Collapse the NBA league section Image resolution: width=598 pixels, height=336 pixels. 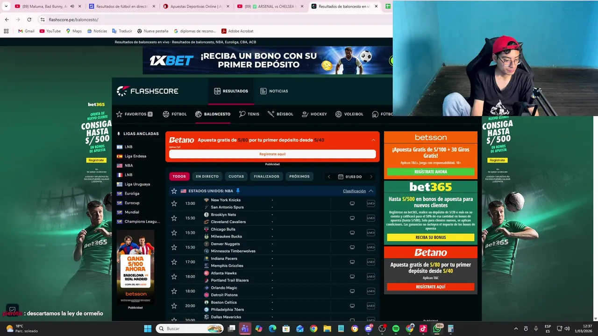[x=371, y=191]
